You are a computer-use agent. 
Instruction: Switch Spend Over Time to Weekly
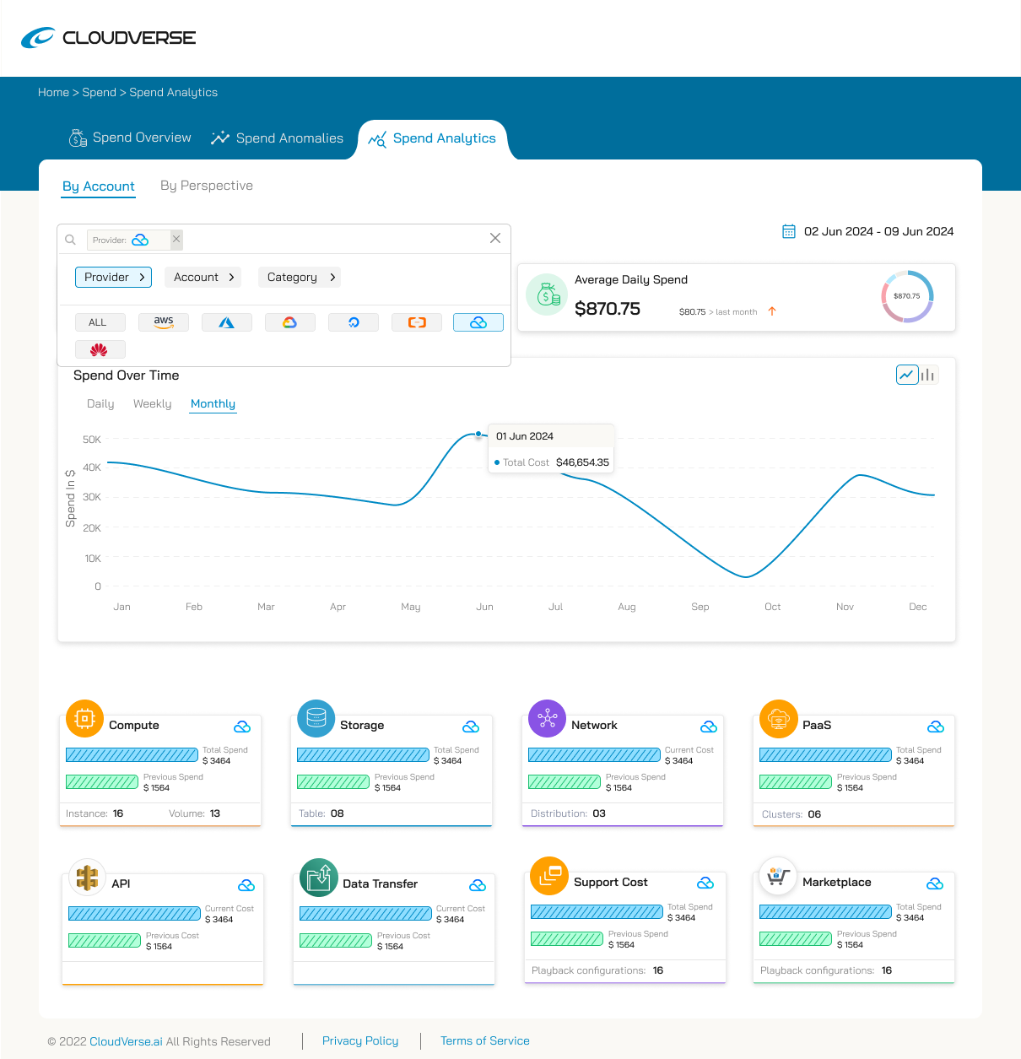(x=152, y=403)
